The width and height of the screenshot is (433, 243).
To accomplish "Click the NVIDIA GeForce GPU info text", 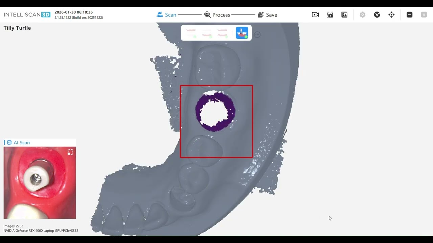I will tap(41, 231).
